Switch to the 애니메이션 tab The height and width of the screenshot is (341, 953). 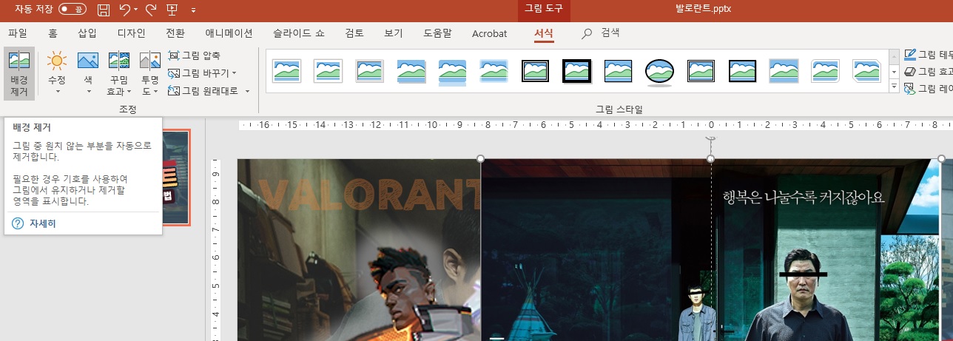pyautogui.click(x=229, y=33)
